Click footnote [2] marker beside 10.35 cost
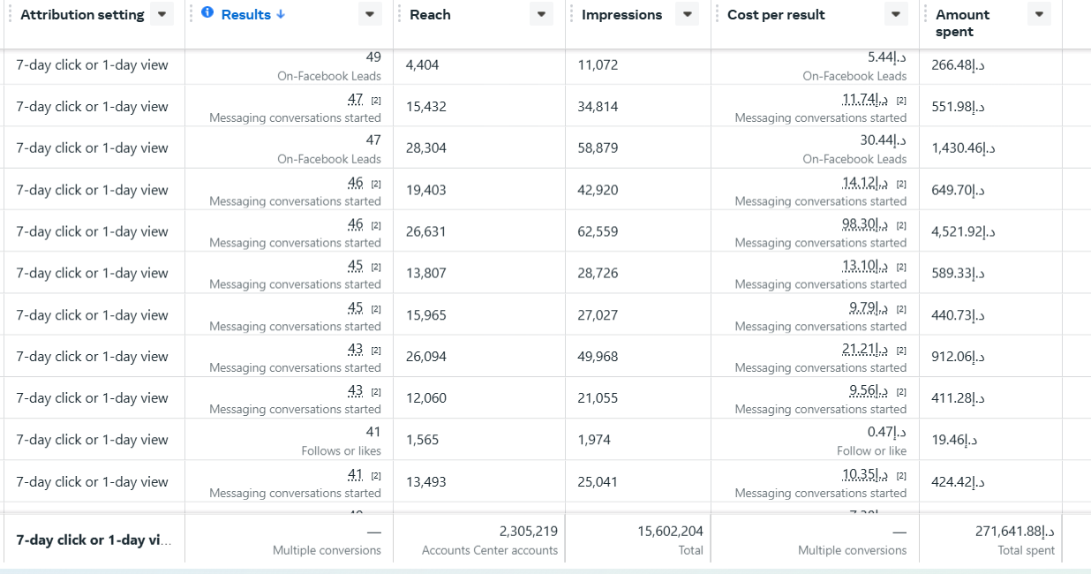 tap(901, 475)
